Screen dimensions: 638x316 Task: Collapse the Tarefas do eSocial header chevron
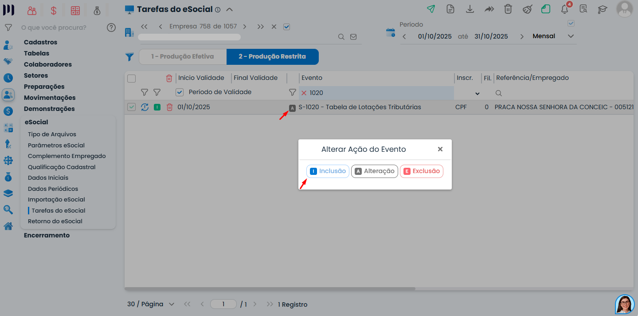(229, 9)
